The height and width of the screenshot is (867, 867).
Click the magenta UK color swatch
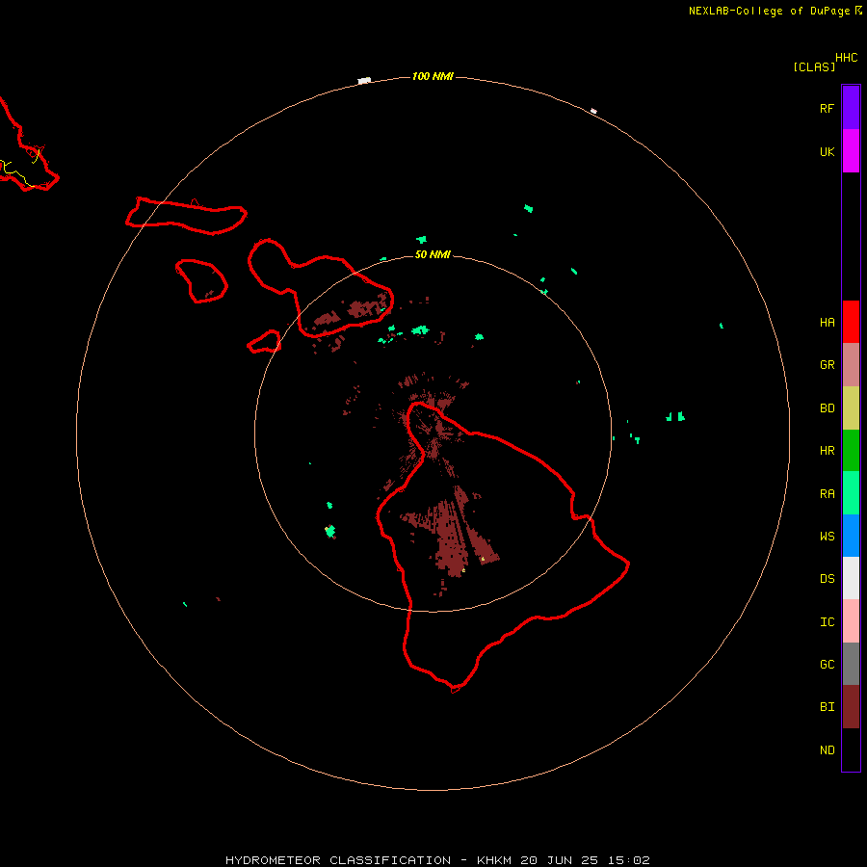(x=851, y=151)
